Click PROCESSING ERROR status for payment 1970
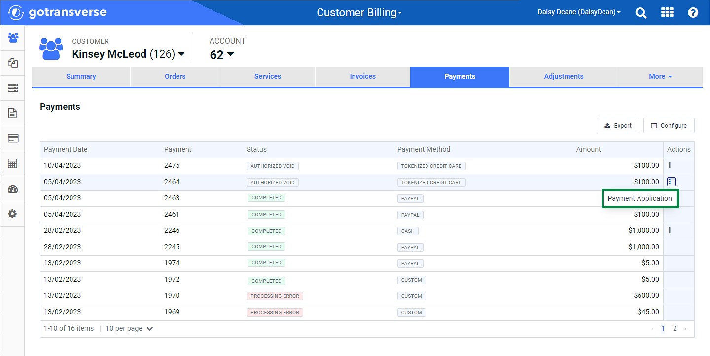 [275, 296]
